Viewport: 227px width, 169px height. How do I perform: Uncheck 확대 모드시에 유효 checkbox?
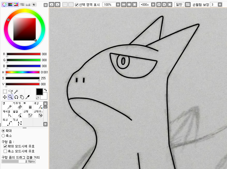click(5, 146)
